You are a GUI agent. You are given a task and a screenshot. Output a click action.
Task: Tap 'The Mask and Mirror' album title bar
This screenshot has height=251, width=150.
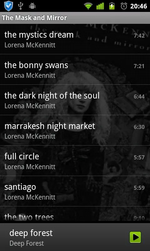click(75, 18)
